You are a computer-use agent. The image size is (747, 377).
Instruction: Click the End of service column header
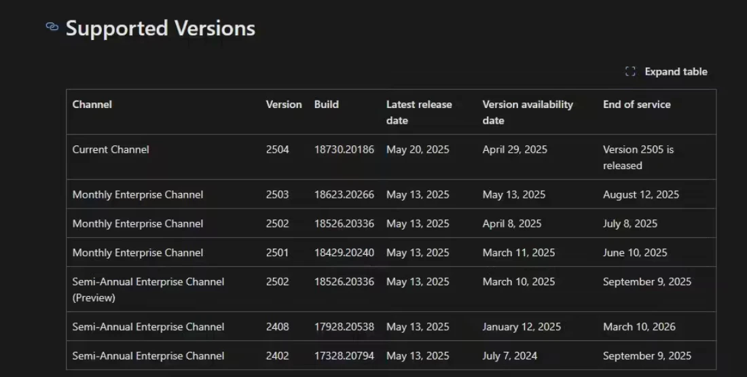click(x=636, y=105)
